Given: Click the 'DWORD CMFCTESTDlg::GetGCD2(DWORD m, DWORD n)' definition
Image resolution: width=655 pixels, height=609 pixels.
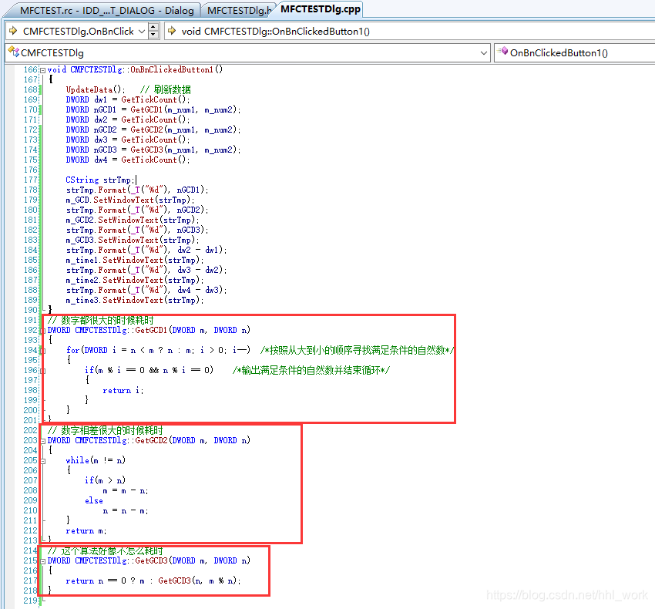Looking at the screenshot, I should [149, 440].
